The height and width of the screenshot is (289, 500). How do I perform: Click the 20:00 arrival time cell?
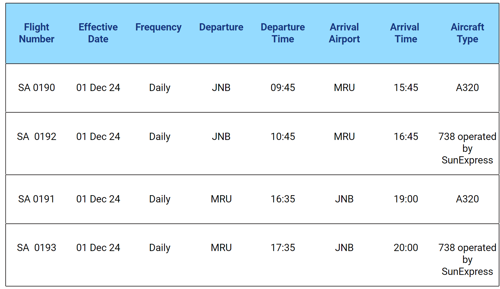pos(406,248)
